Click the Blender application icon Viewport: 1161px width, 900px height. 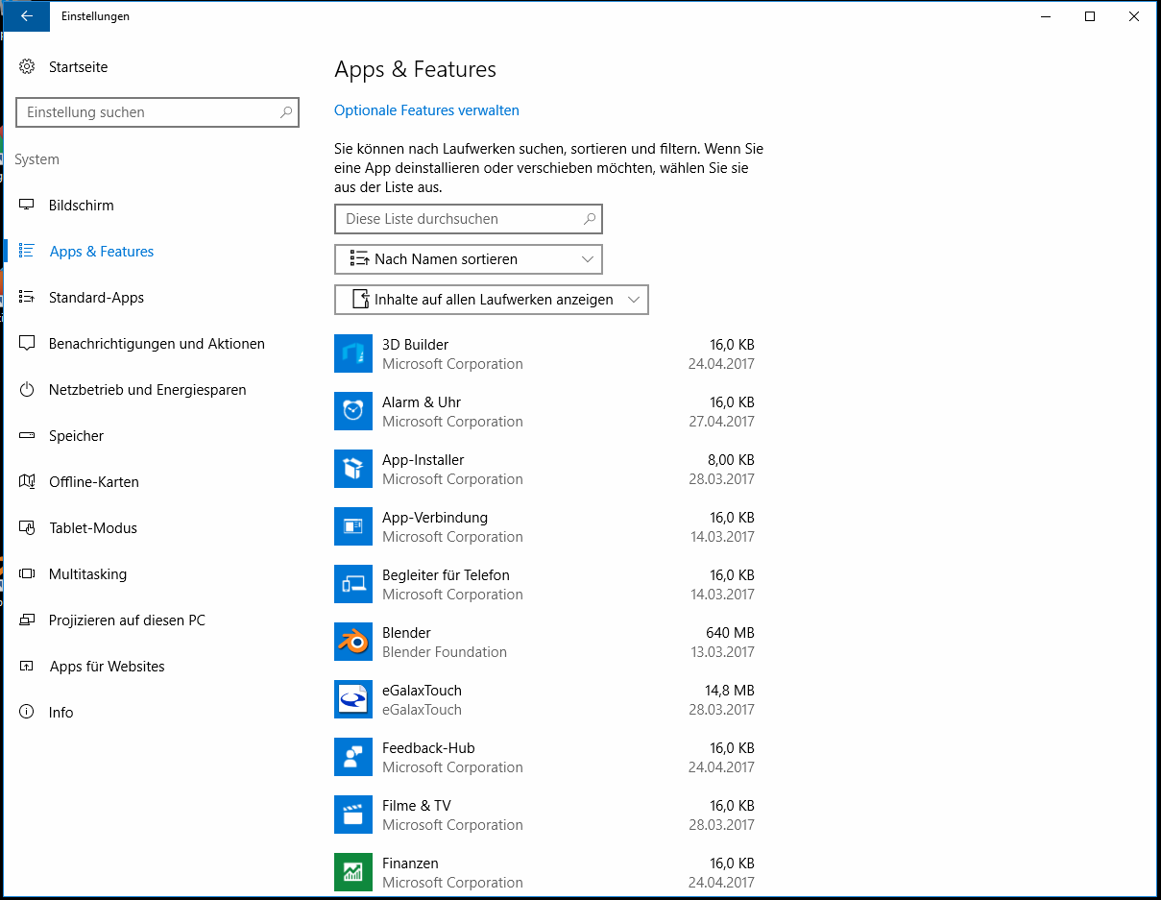click(x=352, y=642)
